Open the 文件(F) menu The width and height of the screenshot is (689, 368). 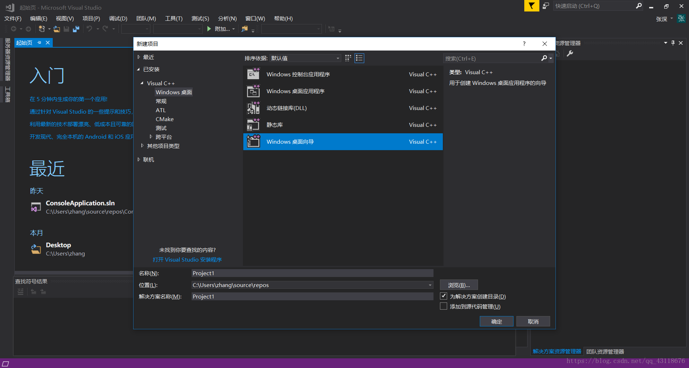pos(13,19)
